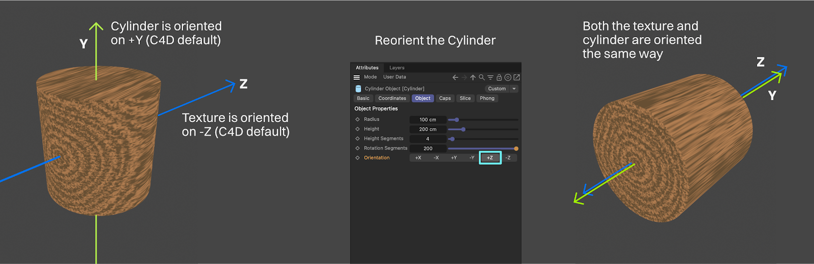Toggle the Height Segments keyframe diamond
The image size is (814, 264).
[358, 139]
